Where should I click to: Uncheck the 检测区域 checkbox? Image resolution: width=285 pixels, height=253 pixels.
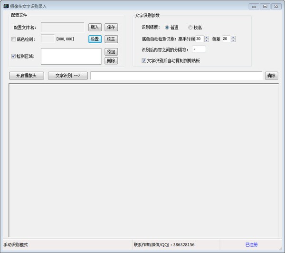pyautogui.click(x=13, y=56)
